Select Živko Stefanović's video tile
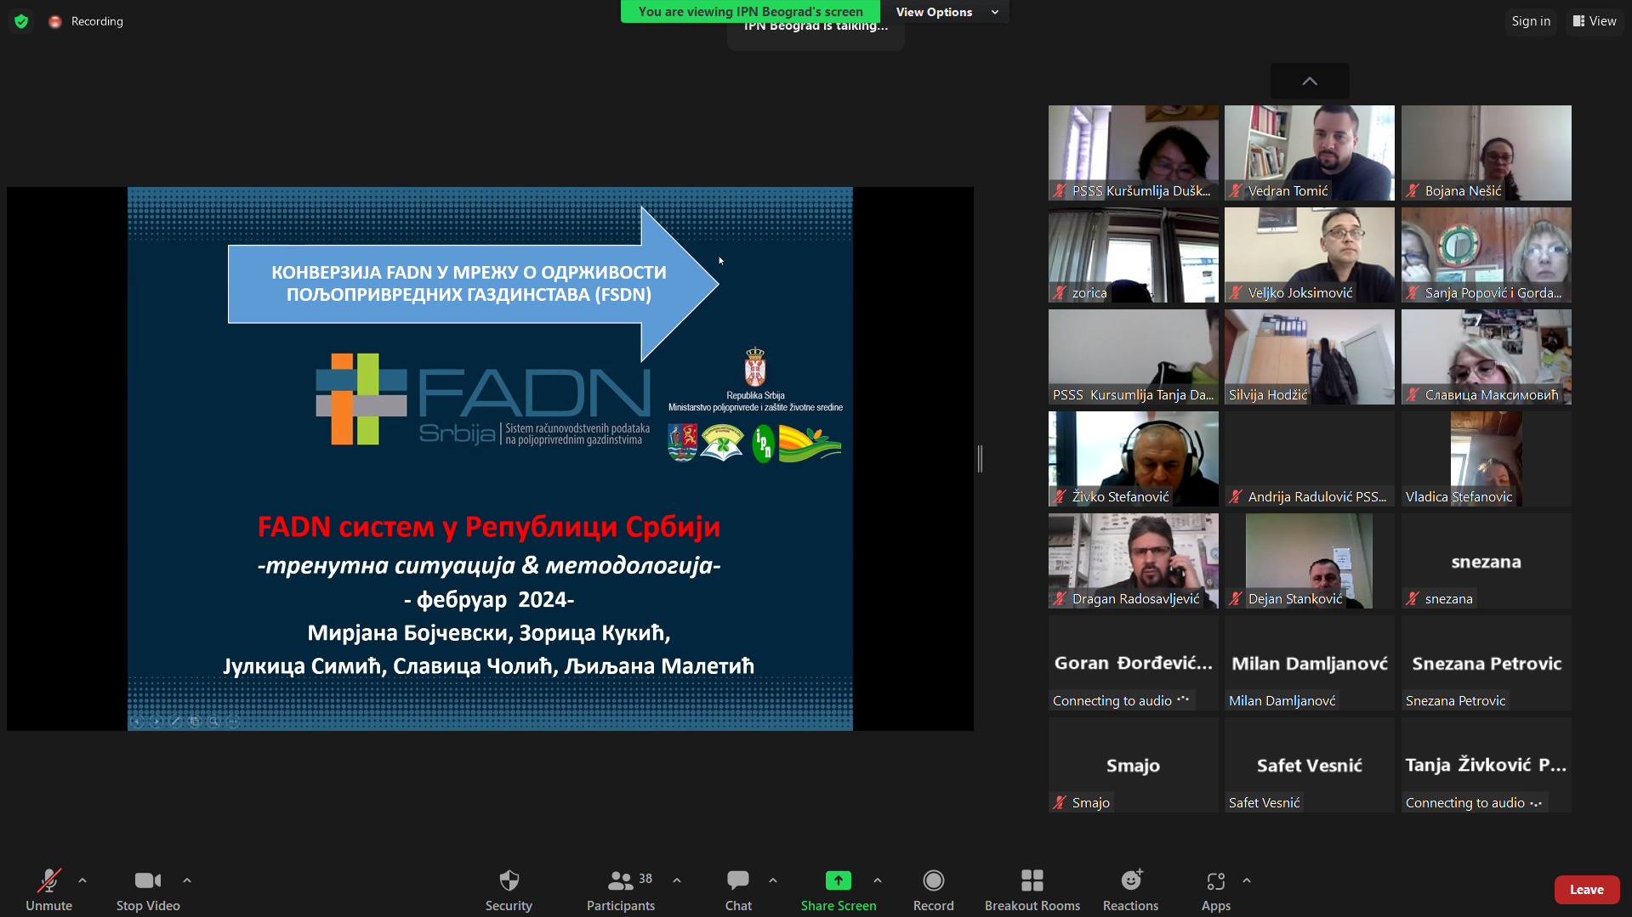Screen dimensions: 1632x917 click(1134, 459)
